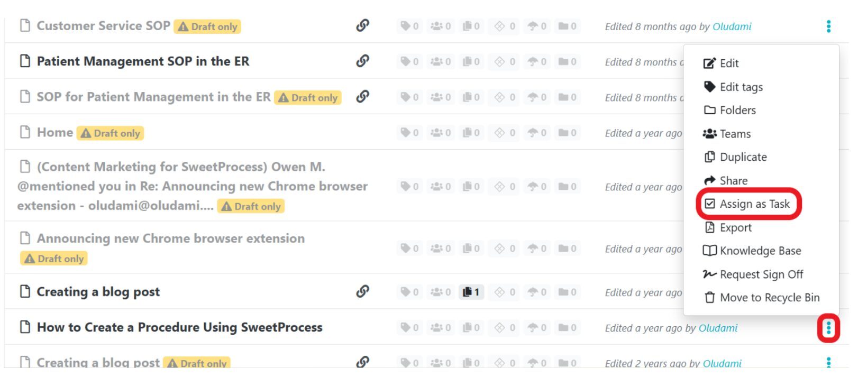Open the Oludami author link on Customer Service SOP
The height and width of the screenshot is (386, 858).
pyautogui.click(x=732, y=26)
